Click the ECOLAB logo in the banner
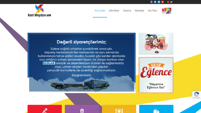 point(49,63)
